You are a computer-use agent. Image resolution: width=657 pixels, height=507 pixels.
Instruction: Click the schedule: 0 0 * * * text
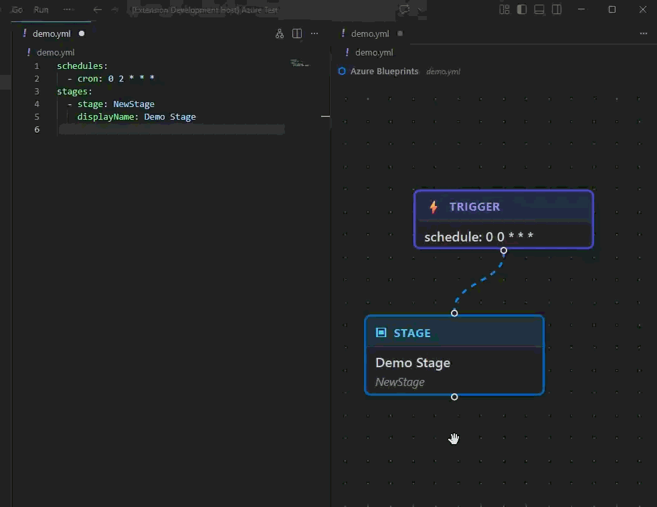click(x=478, y=237)
